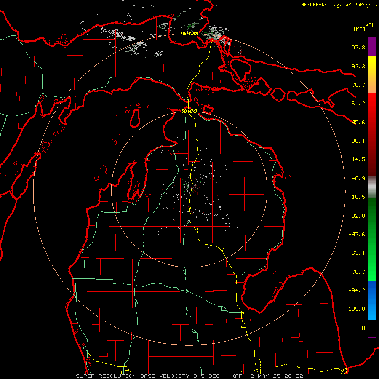Click the [KT] units label
Viewport: 379px width, 379px height.
(359, 29)
